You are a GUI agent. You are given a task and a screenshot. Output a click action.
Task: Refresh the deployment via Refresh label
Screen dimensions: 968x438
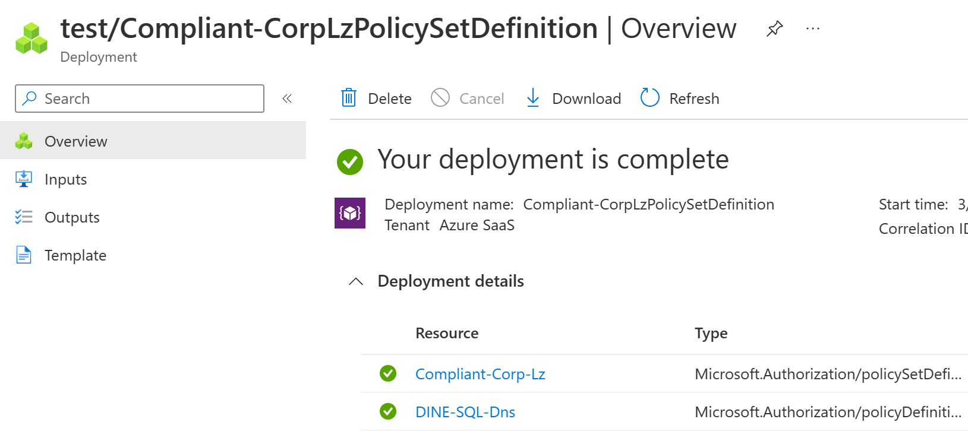click(694, 99)
